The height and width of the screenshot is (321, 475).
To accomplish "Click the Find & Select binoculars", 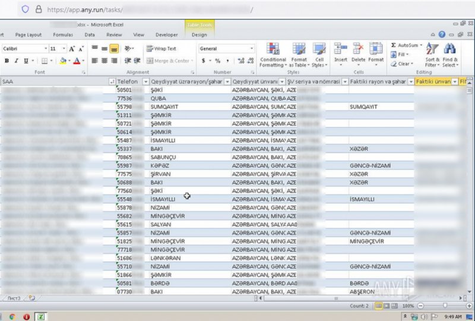I will pyautogui.click(x=450, y=54).
